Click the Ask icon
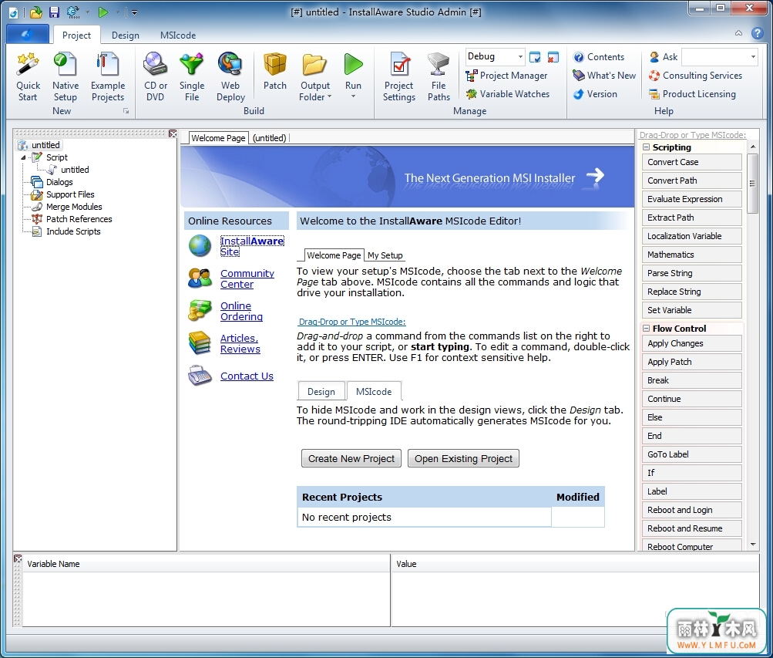Image resolution: width=773 pixels, height=658 pixels. tap(654, 57)
